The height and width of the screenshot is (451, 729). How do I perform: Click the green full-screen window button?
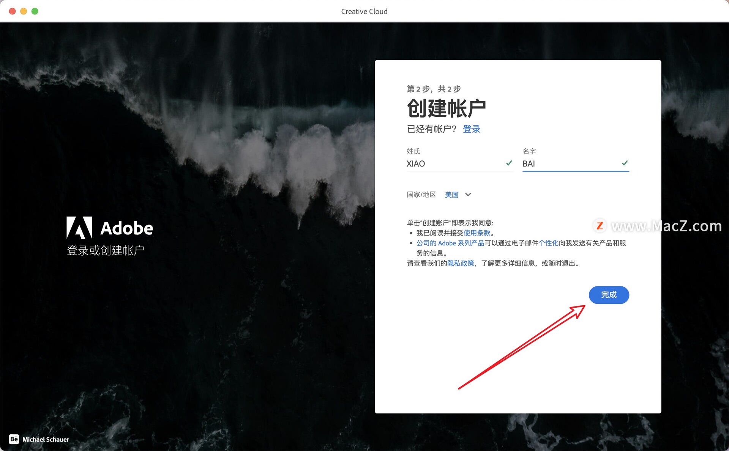click(35, 11)
